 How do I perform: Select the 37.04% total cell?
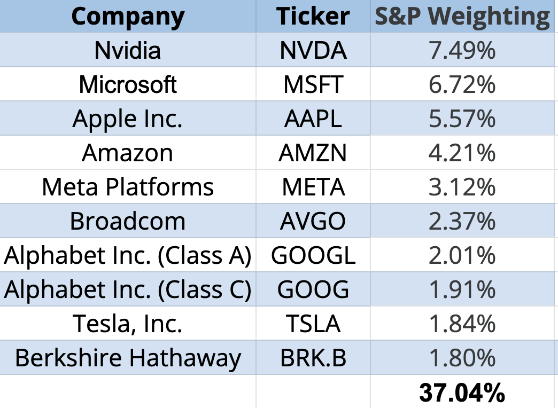[462, 393]
